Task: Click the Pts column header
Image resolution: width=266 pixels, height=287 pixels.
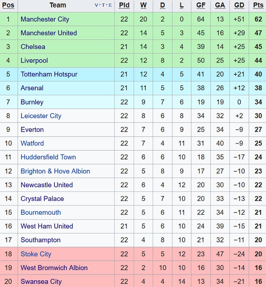Action: [x=258, y=5]
